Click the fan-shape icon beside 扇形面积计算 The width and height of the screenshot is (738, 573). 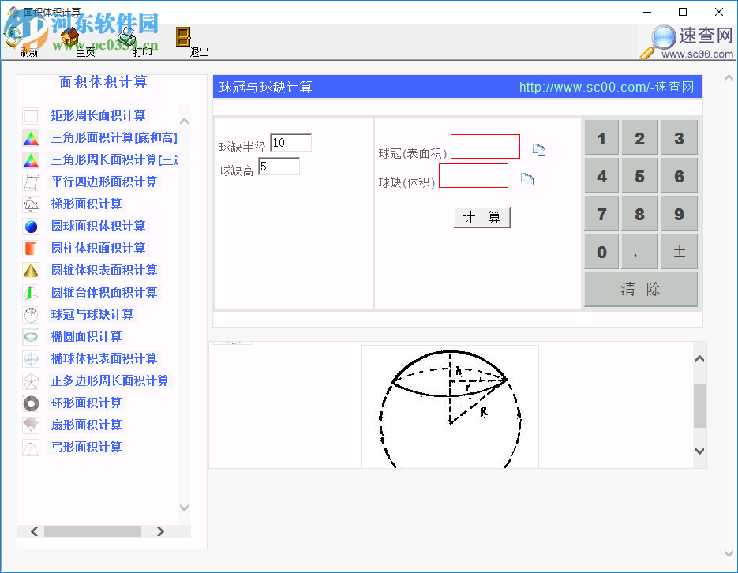(32, 425)
